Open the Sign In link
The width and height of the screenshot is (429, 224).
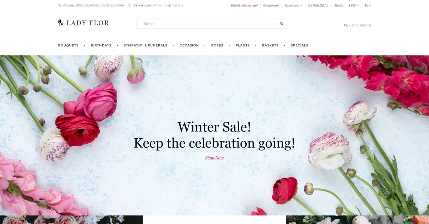point(339,5)
